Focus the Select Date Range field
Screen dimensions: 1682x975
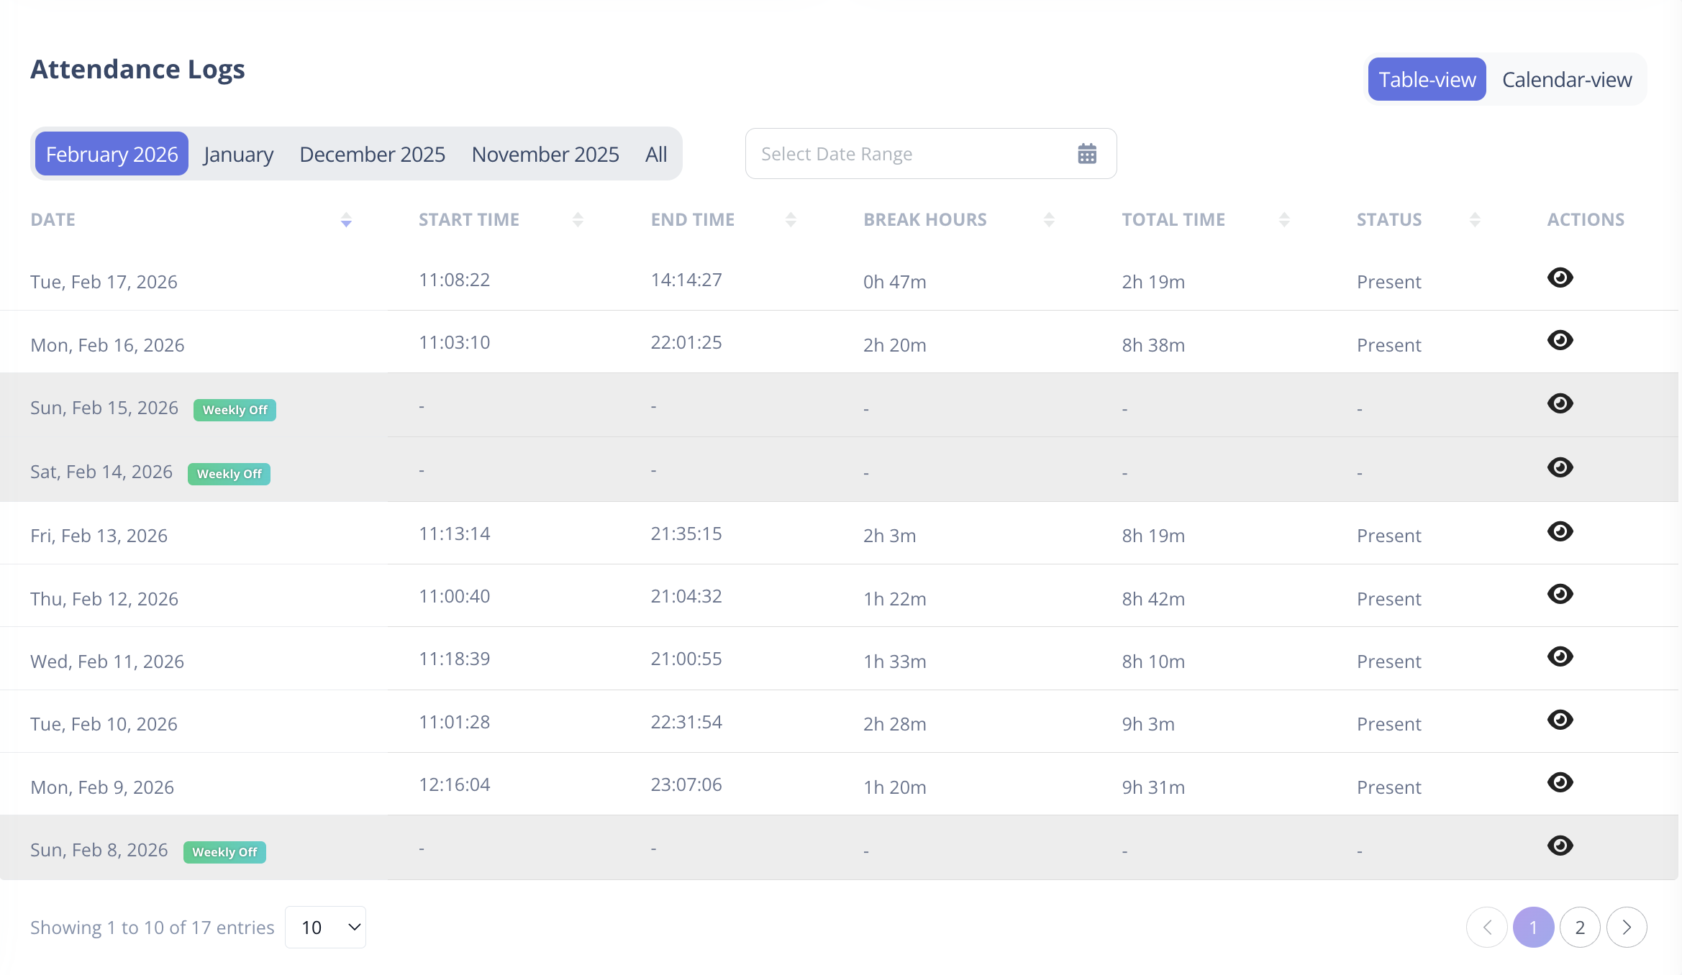click(x=931, y=154)
